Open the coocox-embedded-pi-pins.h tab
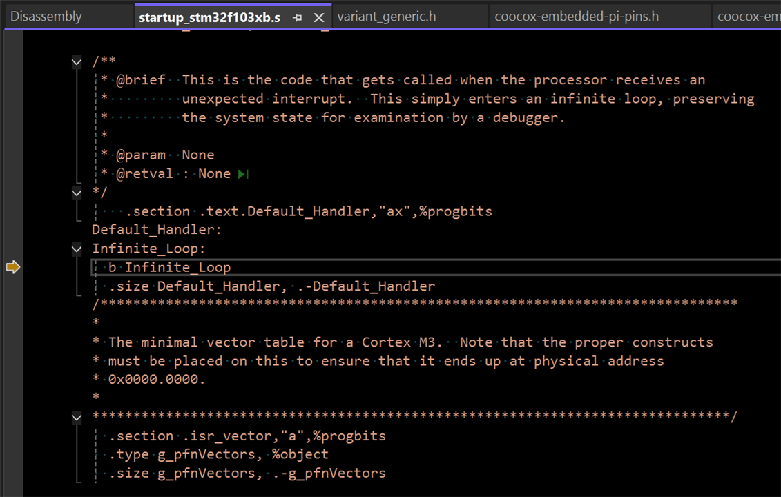Screen dimensions: 781x497 tap(577, 17)
